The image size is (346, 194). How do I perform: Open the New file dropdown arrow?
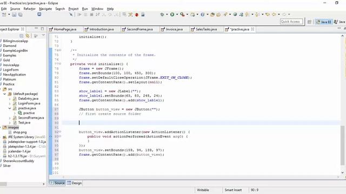(x=9, y=15)
